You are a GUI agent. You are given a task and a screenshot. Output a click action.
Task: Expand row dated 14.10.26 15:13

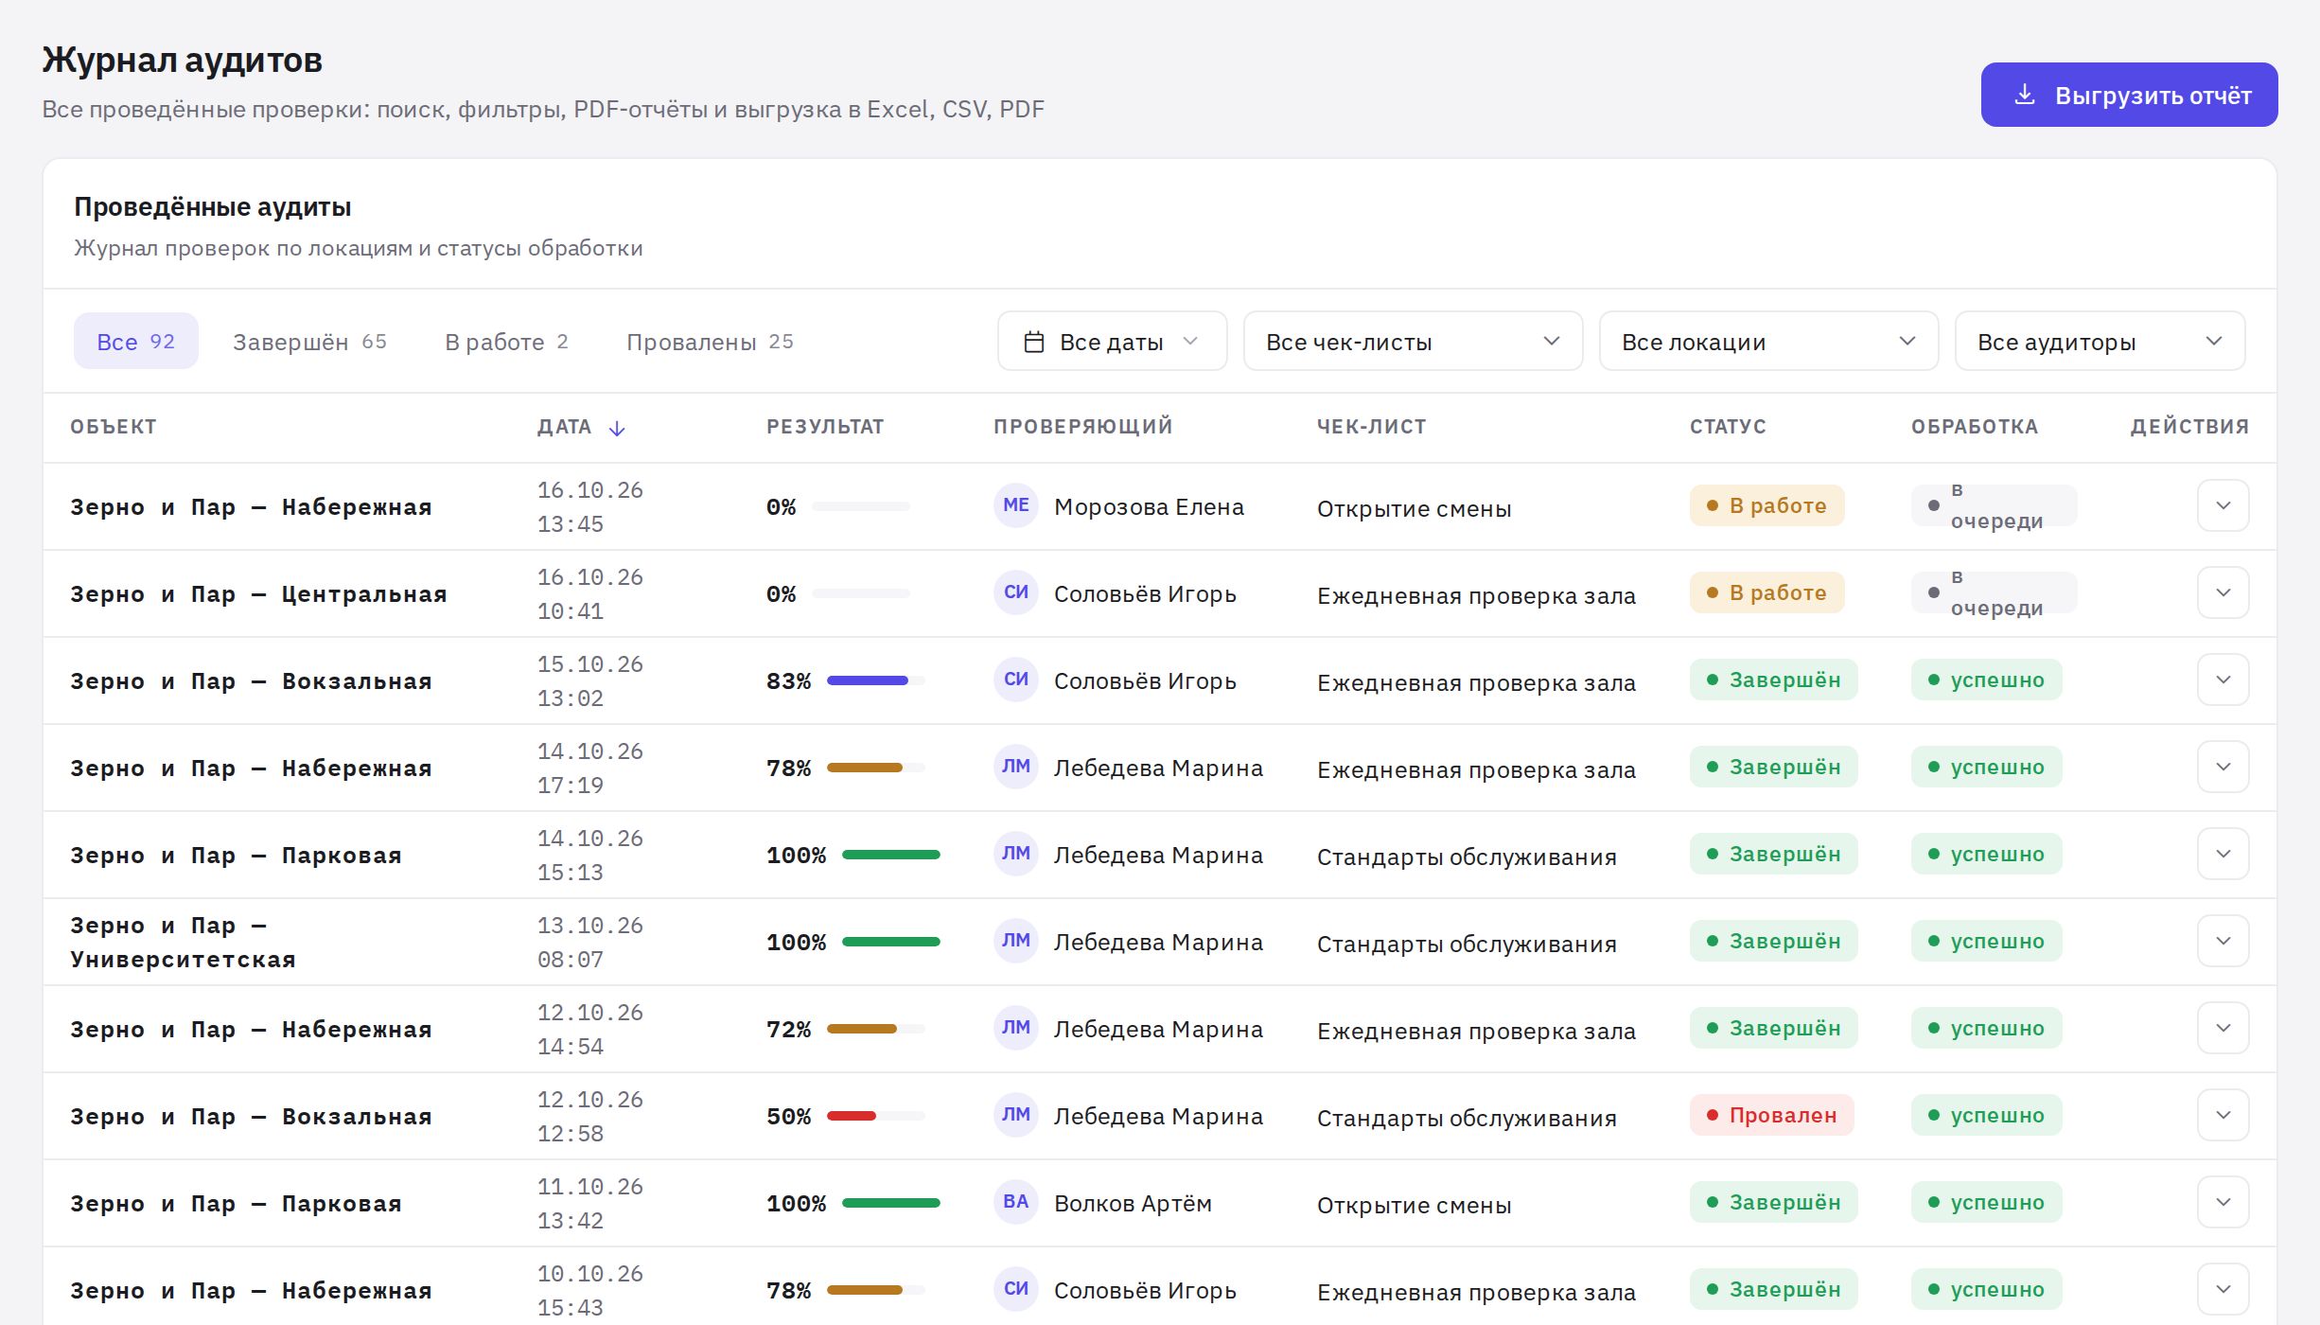2223,854
